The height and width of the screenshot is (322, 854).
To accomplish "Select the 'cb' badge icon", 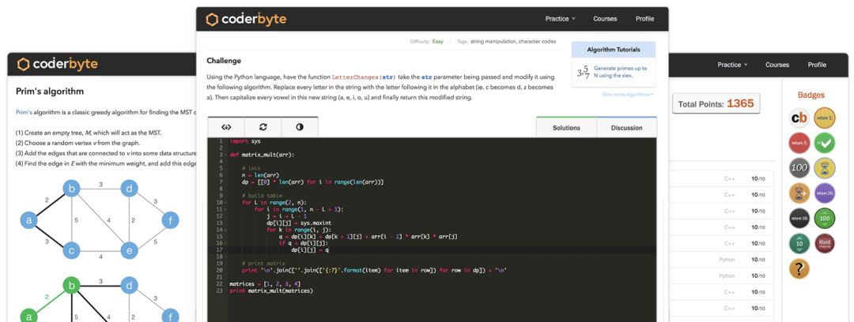I will [799, 118].
